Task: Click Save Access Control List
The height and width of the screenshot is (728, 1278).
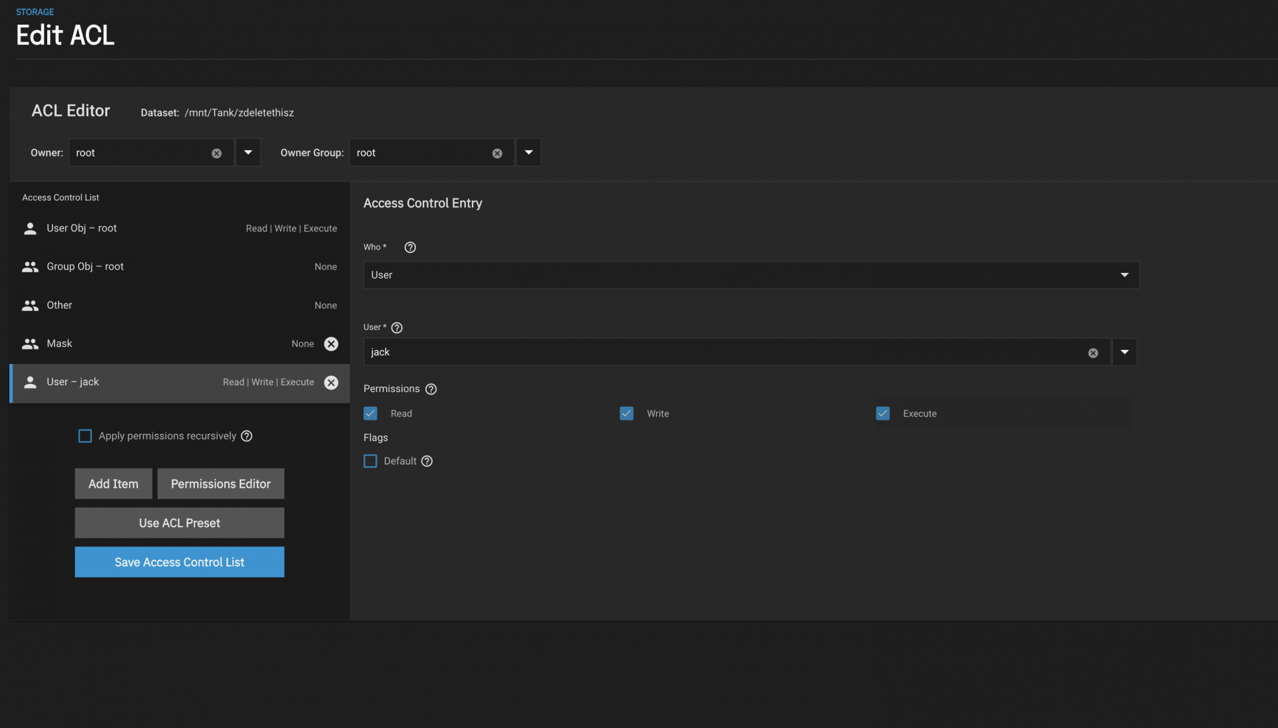Action: tap(179, 562)
